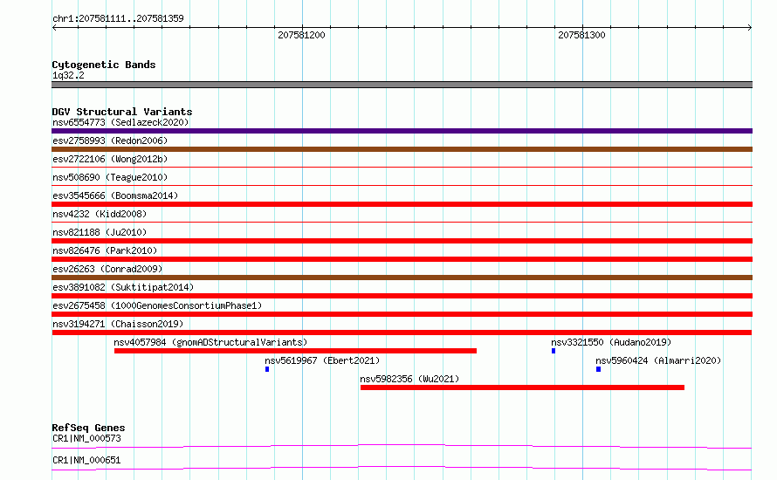The height and width of the screenshot is (480, 777).
Task: Select nsv4232 (Kidd2008) variant label
Action: 100,214
